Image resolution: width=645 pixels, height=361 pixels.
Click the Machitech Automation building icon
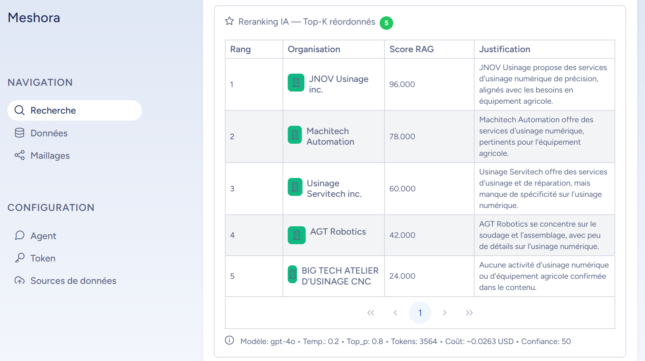[x=295, y=135]
